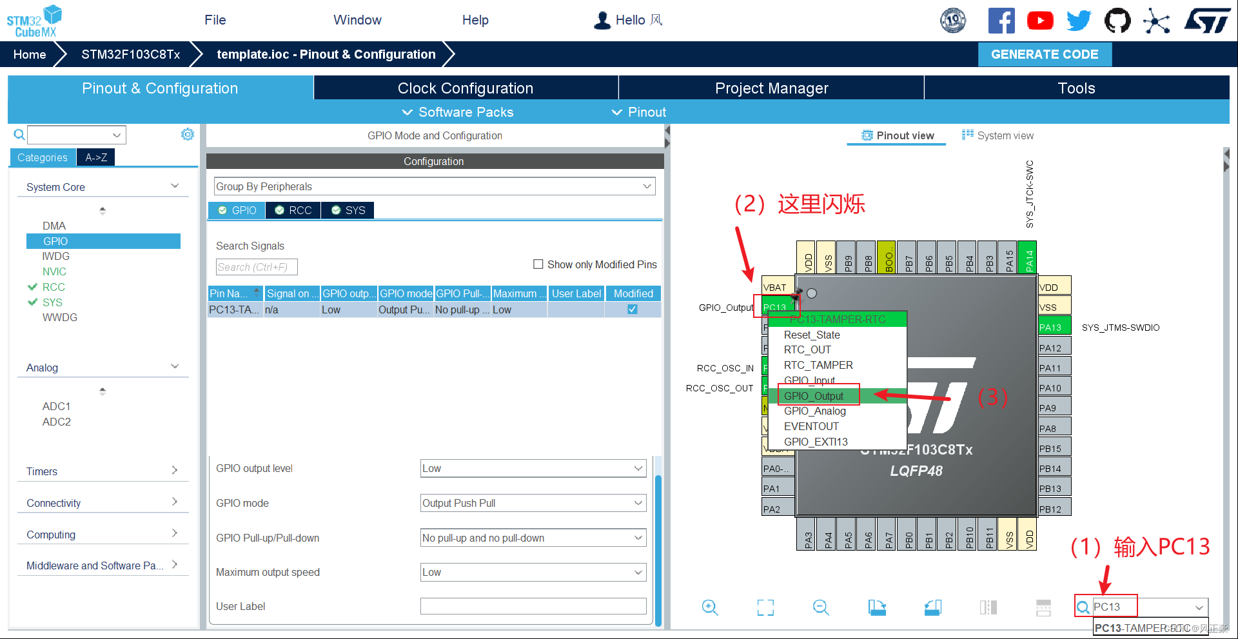1238x639 pixels.
Task: Click the User Label input field
Action: 533,606
